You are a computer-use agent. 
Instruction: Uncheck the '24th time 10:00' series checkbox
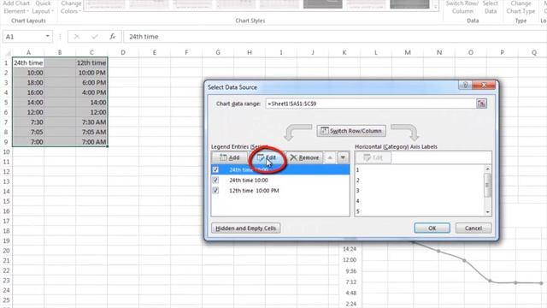pyautogui.click(x=215, y=181)
